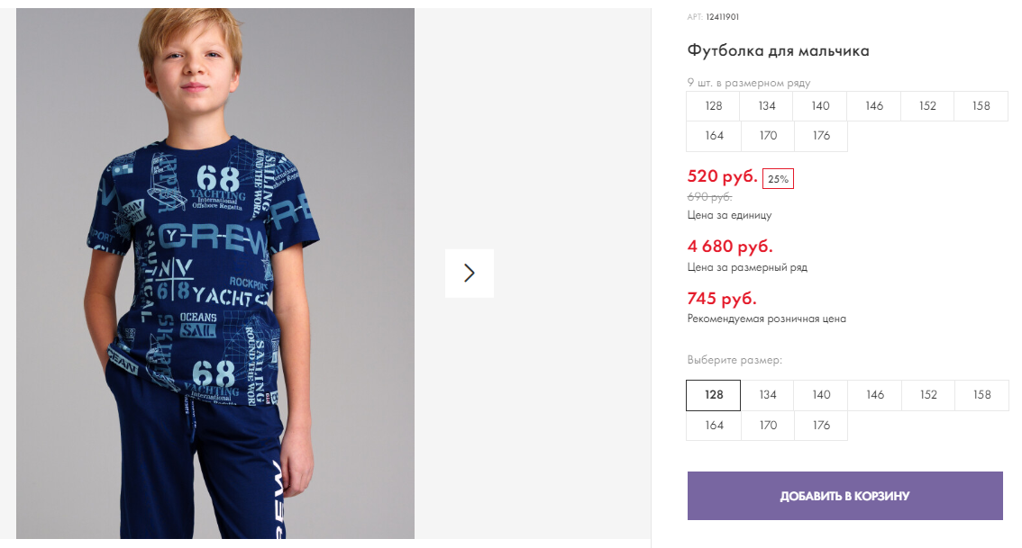Click the 520 руб. unit price
This screenshot has height=548, width=1022.
[x=722, y=176]
